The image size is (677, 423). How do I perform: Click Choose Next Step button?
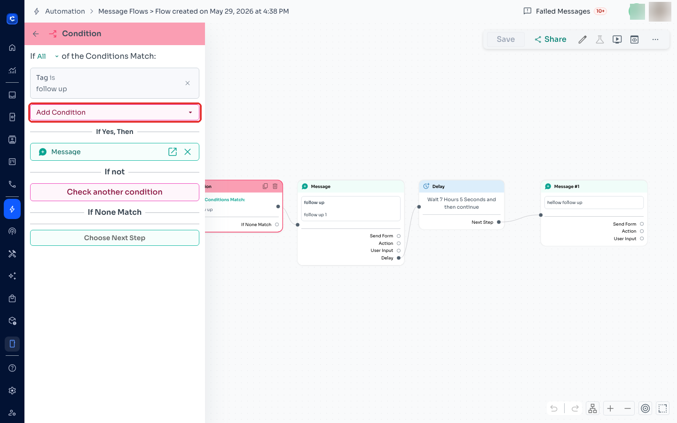click(115, 238)
